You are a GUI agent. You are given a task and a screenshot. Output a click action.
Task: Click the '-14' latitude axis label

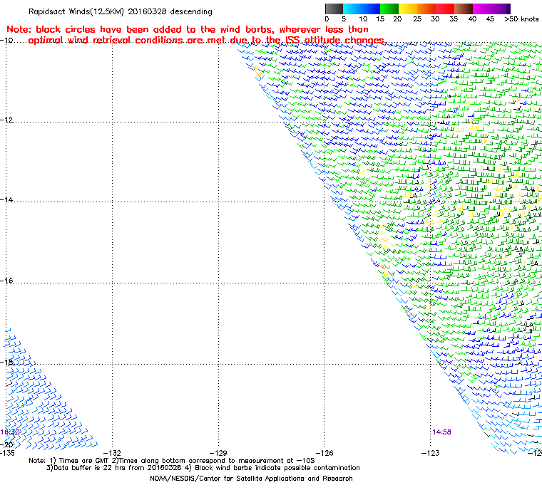pos(6,200)
